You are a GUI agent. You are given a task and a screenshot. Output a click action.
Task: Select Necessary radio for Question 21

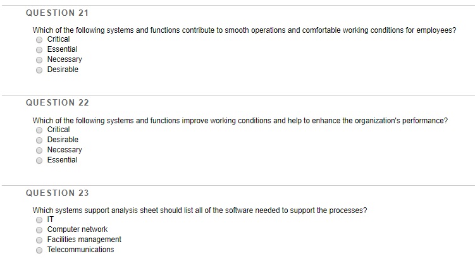[x=39, y=60]
